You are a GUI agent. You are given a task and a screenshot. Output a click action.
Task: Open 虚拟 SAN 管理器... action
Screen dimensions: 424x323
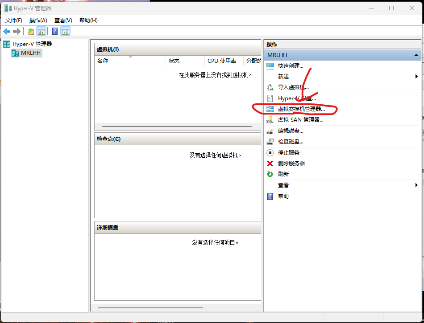(300, 120)
